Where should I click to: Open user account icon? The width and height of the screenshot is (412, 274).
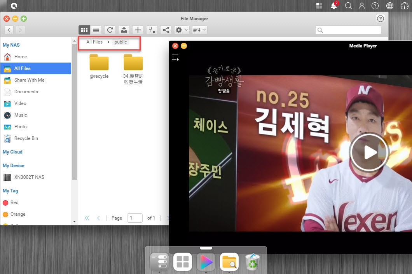pos(362,6)
